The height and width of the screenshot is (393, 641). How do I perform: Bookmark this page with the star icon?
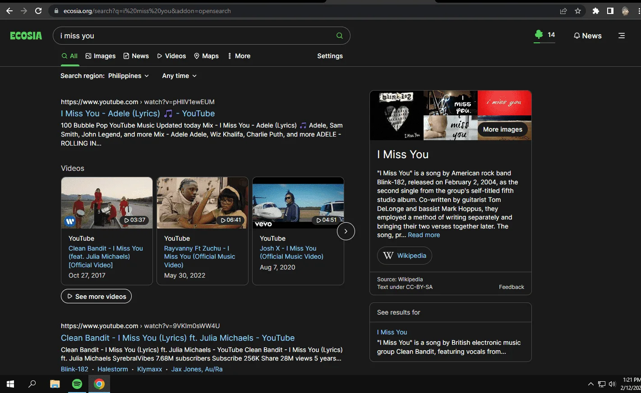[x=578, y=11]
